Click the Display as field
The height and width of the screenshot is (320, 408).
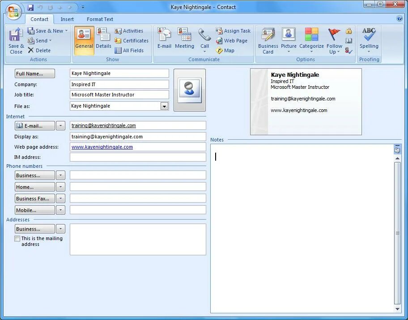tap(138, 137)
